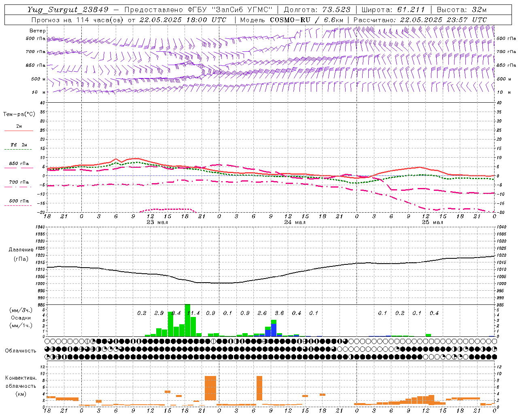This screenshot has width=518, height=414.
Task: Click the station title Yug_Surgut_23849
Action: pos(68,10)
